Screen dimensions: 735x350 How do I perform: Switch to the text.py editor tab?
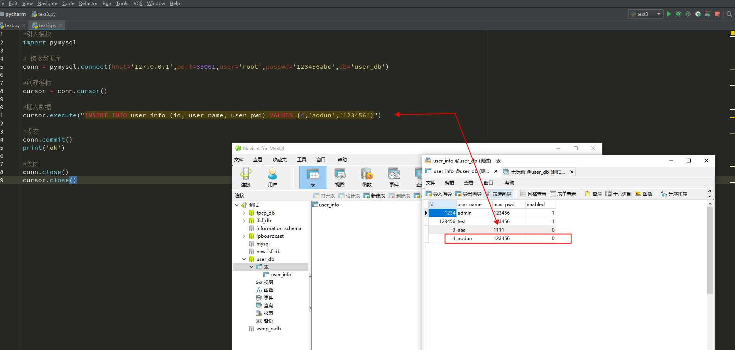pos(12,25)
